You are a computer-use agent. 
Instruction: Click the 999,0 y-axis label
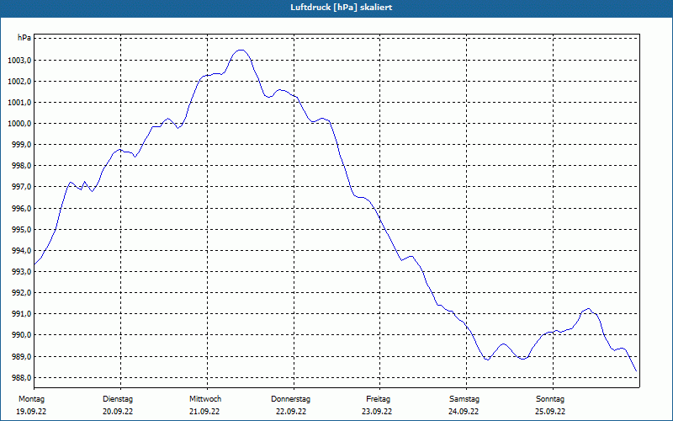tap(21, 144)
